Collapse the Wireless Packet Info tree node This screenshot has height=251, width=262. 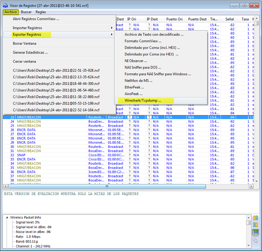[x=7, y=217]
